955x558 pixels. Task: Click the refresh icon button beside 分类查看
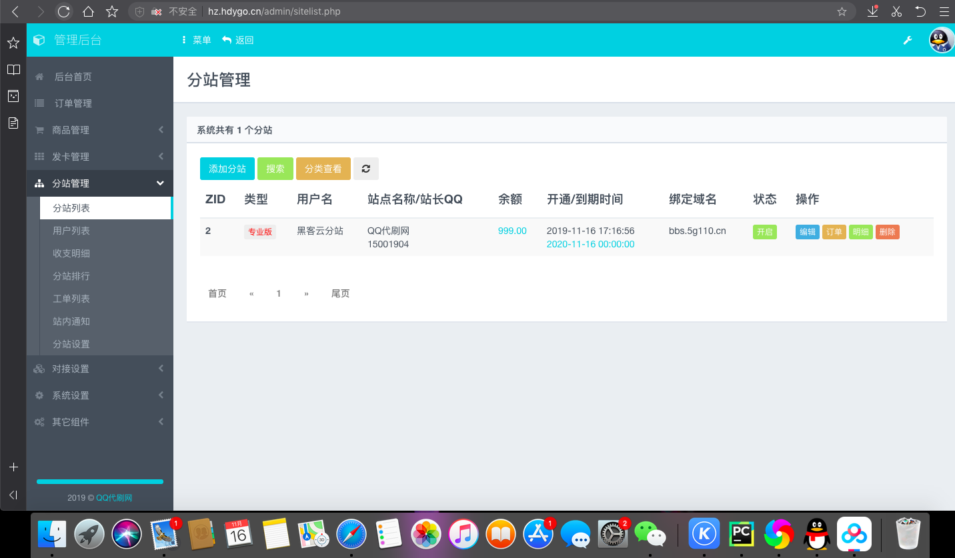tap(365, 169)
